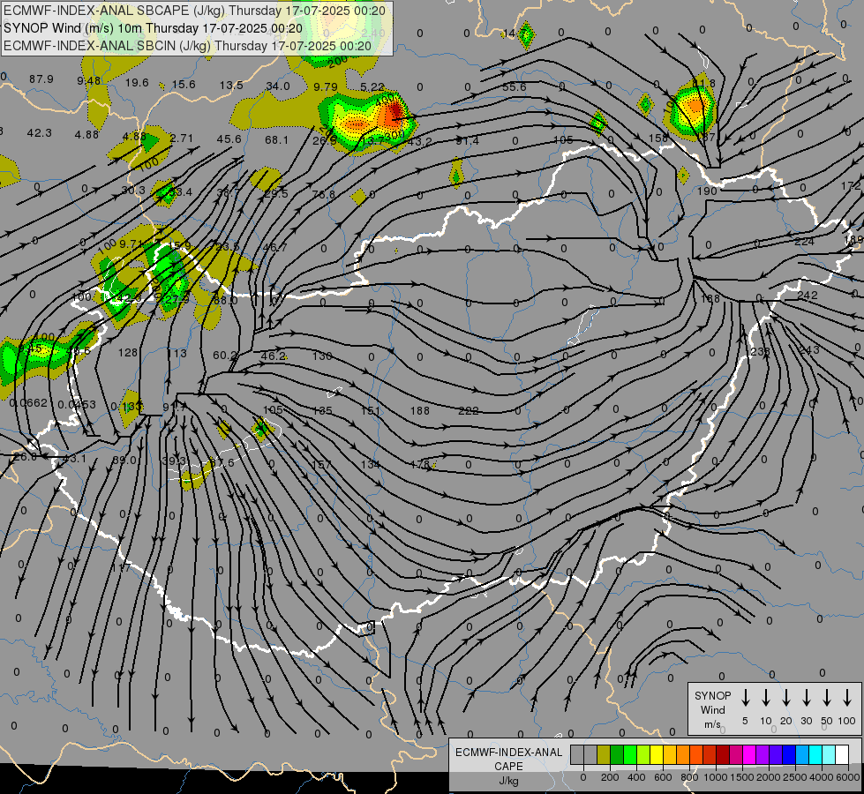
Task: Select the deep blue swatch left of 2500
Action: (x=788, y=754)
